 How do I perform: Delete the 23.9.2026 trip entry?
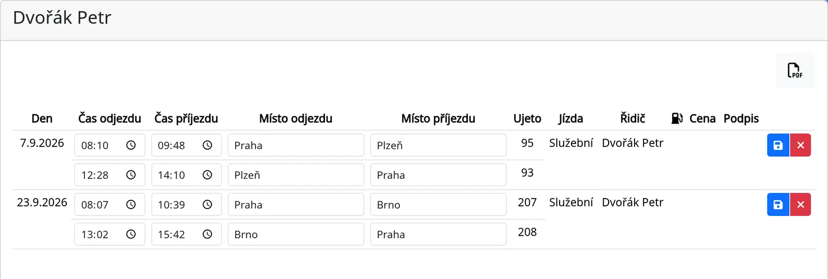point(800,205)
